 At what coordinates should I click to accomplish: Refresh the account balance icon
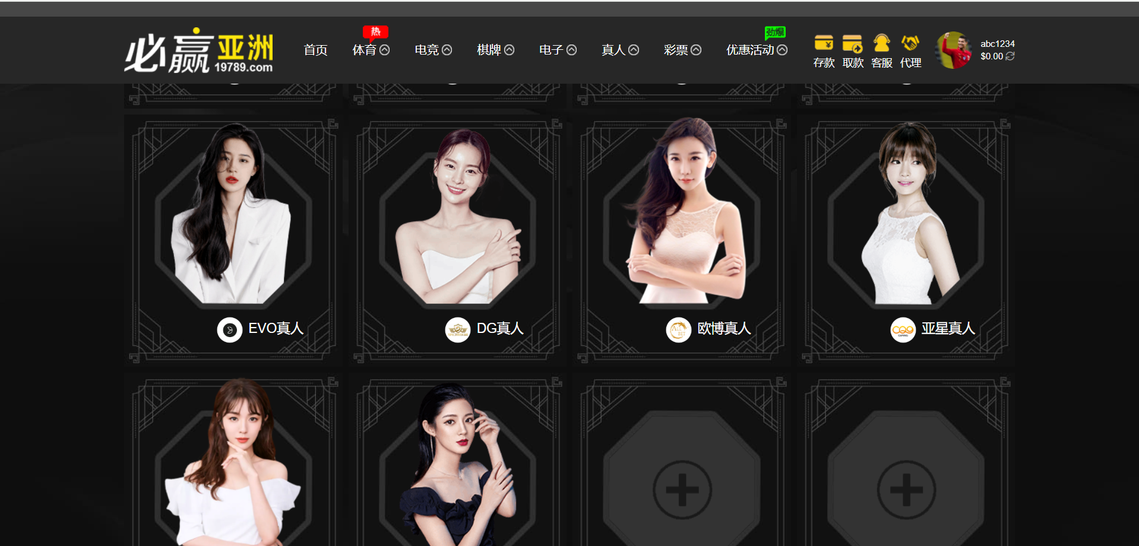click(1010, 56)
